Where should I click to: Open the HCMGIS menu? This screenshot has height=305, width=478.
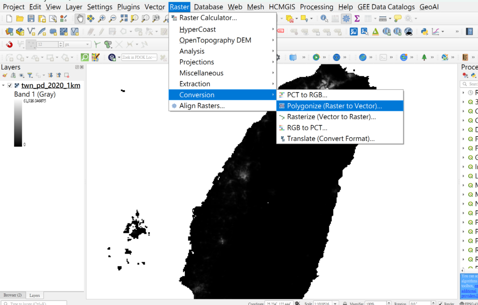pyautogui.click(x=281, y=7)
